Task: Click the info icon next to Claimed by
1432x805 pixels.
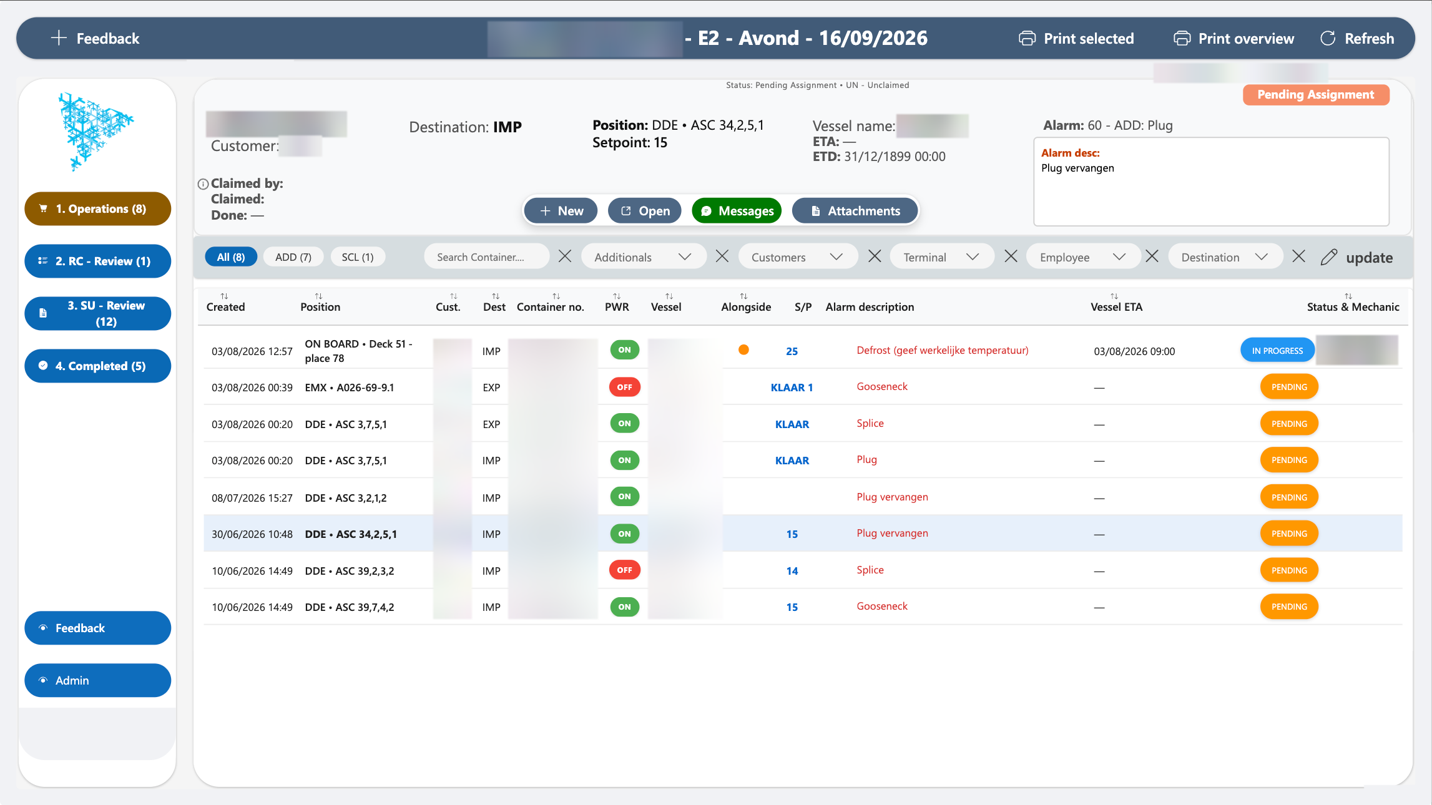Action: pos(203,184)
